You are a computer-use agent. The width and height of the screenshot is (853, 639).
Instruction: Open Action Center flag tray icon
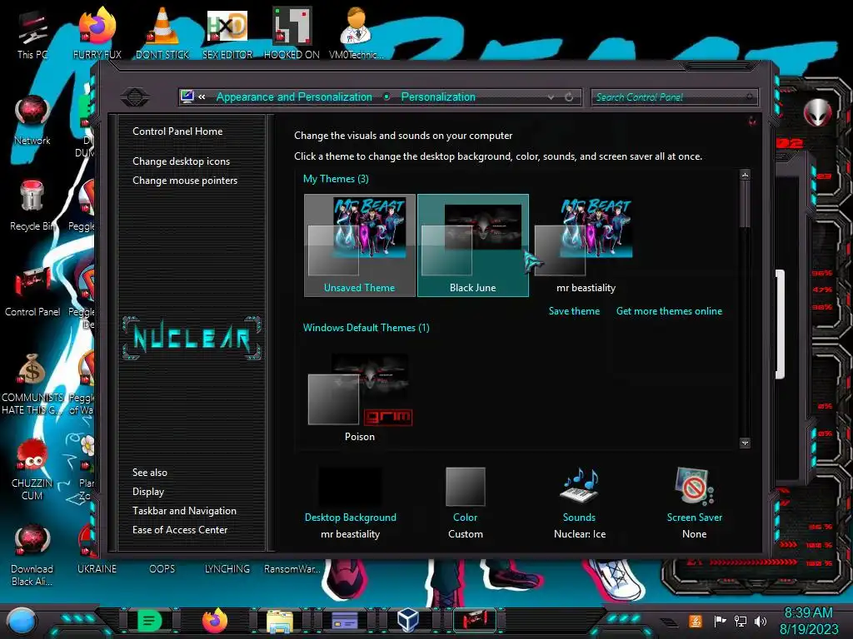click(x=720, y=621)
